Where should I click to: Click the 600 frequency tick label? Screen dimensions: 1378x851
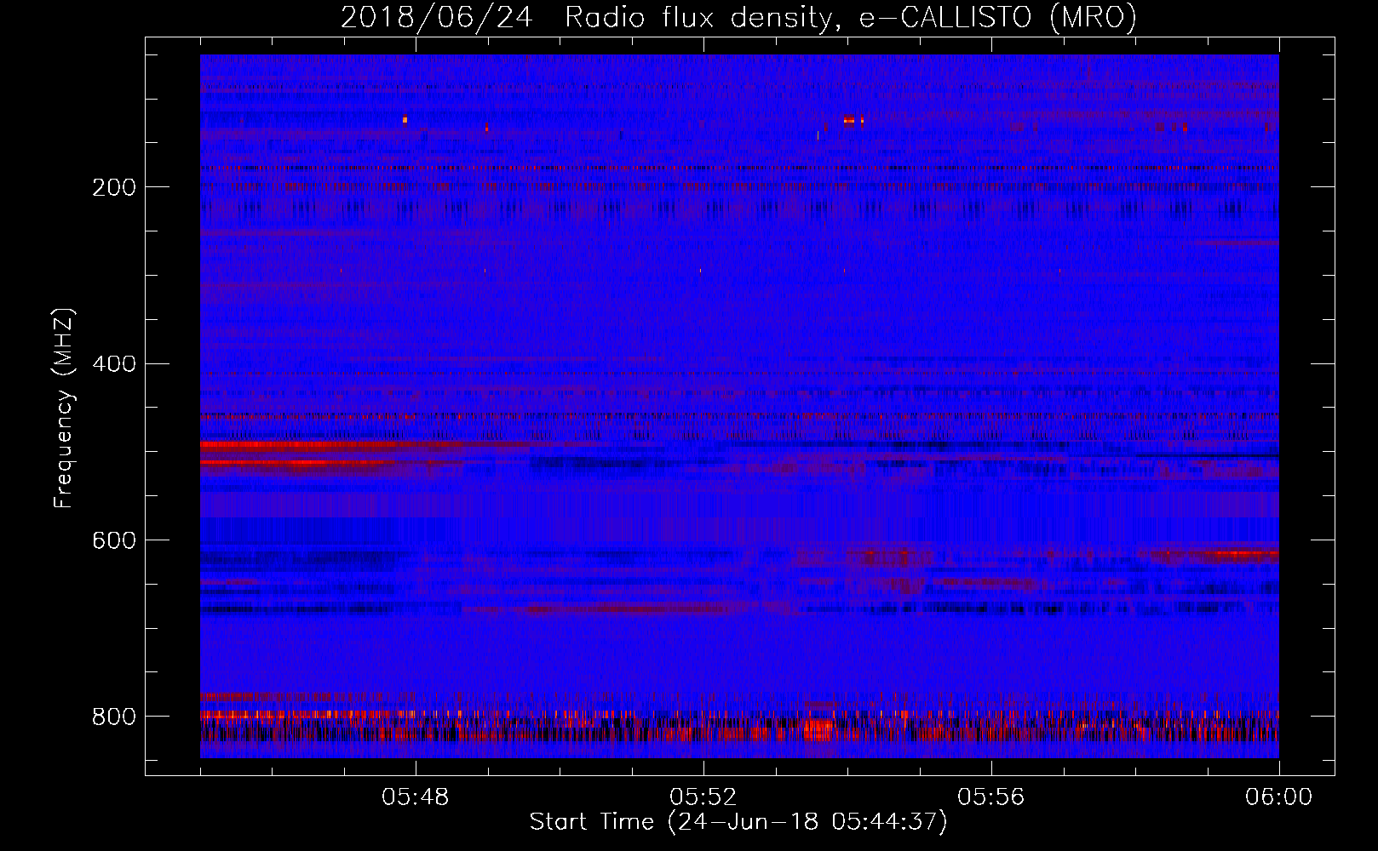tap(114, 540)
